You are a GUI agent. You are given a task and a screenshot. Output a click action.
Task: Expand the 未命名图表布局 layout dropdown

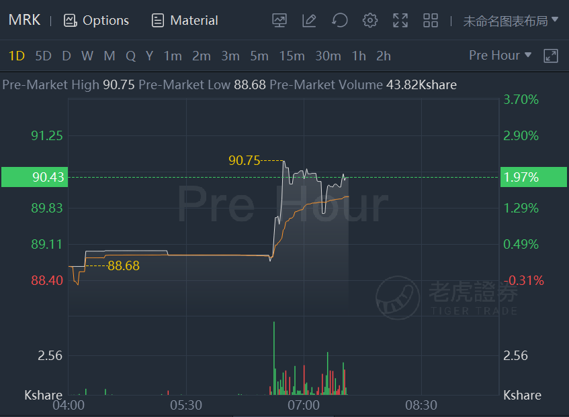point(511,20)
